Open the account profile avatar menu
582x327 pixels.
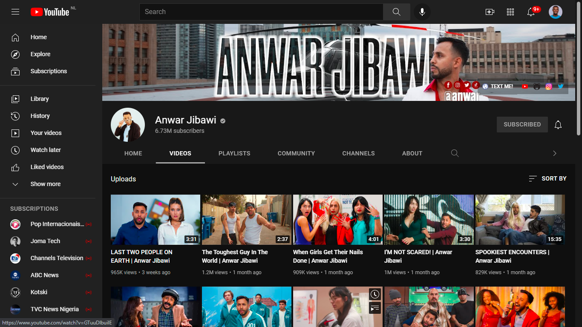click(x=556, y=12)
